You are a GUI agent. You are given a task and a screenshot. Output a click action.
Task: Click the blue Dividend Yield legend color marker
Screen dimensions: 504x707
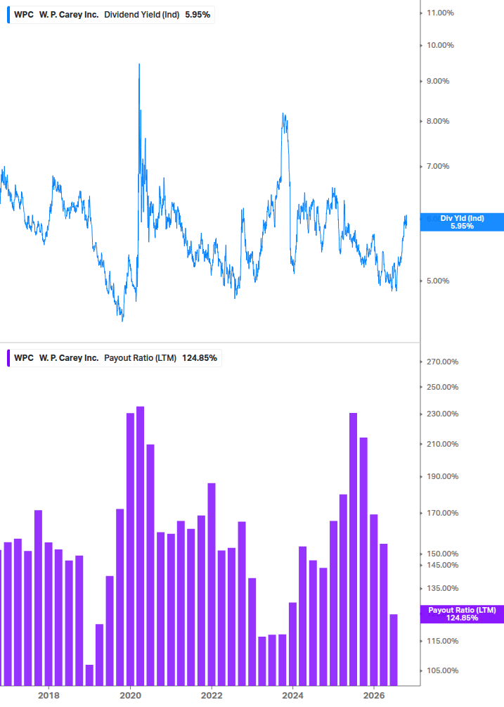pos(8,15)
